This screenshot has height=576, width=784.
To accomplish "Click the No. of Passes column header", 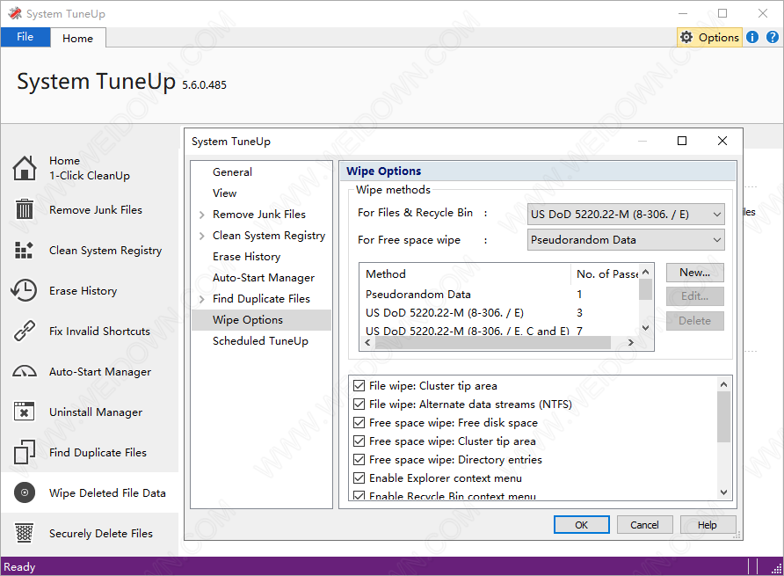I will click(x=605, y=273).
